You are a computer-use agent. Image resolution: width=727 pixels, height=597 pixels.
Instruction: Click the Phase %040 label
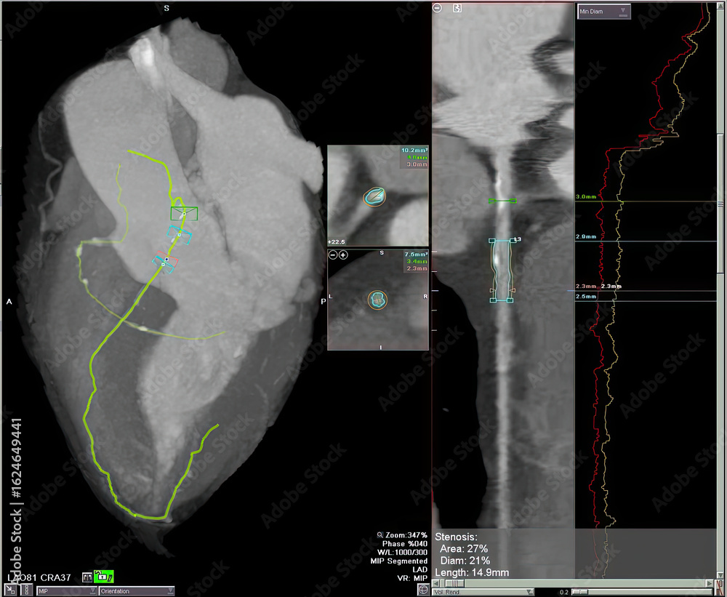coord(405,544)
